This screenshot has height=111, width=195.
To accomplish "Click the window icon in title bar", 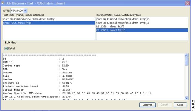I will click(2, 3).
